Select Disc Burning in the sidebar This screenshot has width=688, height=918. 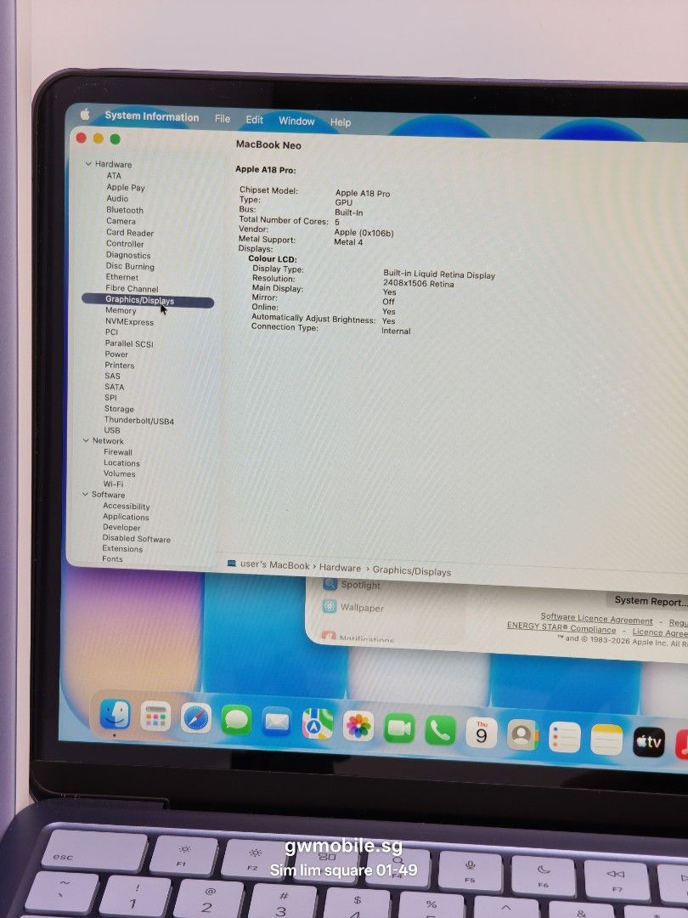tap(130, 266)
